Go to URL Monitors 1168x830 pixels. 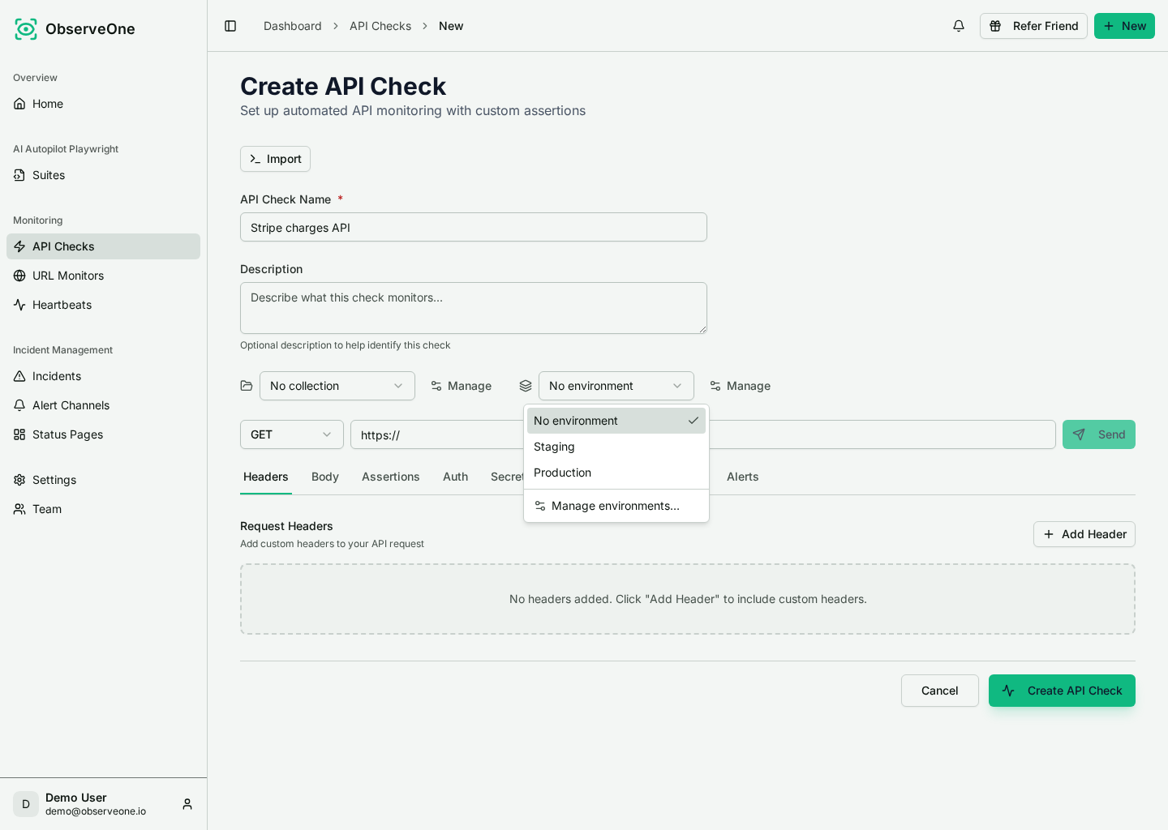click(103, 276)
